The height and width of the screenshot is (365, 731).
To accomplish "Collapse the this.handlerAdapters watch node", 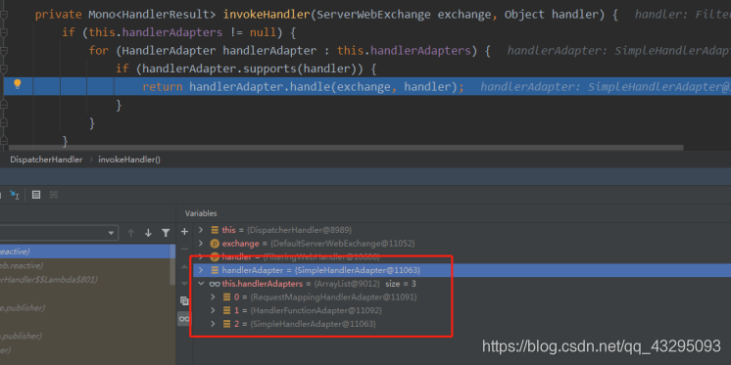I will [x=201, y=284].
